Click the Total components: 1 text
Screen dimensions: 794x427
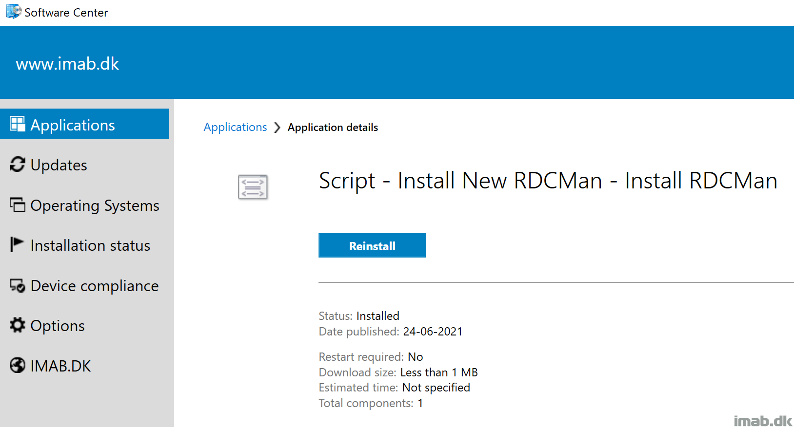click(371, 403)
